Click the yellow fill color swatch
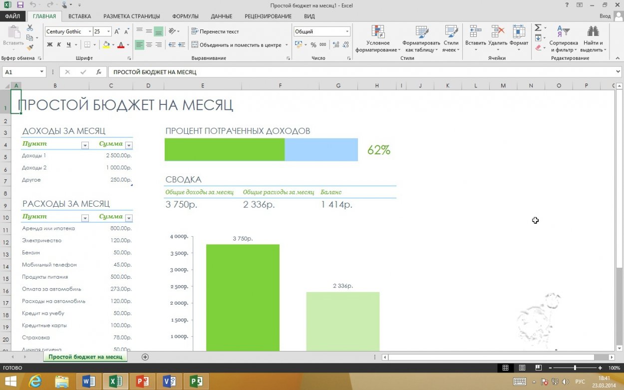This screenshot has height=390, width=624. (106, 44)
